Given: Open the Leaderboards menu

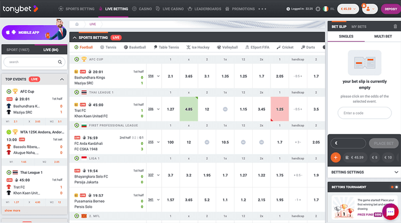Looking at the screenshot, I should 204,9.
